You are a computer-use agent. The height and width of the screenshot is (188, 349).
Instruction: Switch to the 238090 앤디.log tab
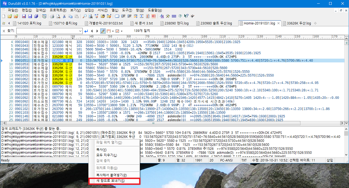click(x=174, y=23)
